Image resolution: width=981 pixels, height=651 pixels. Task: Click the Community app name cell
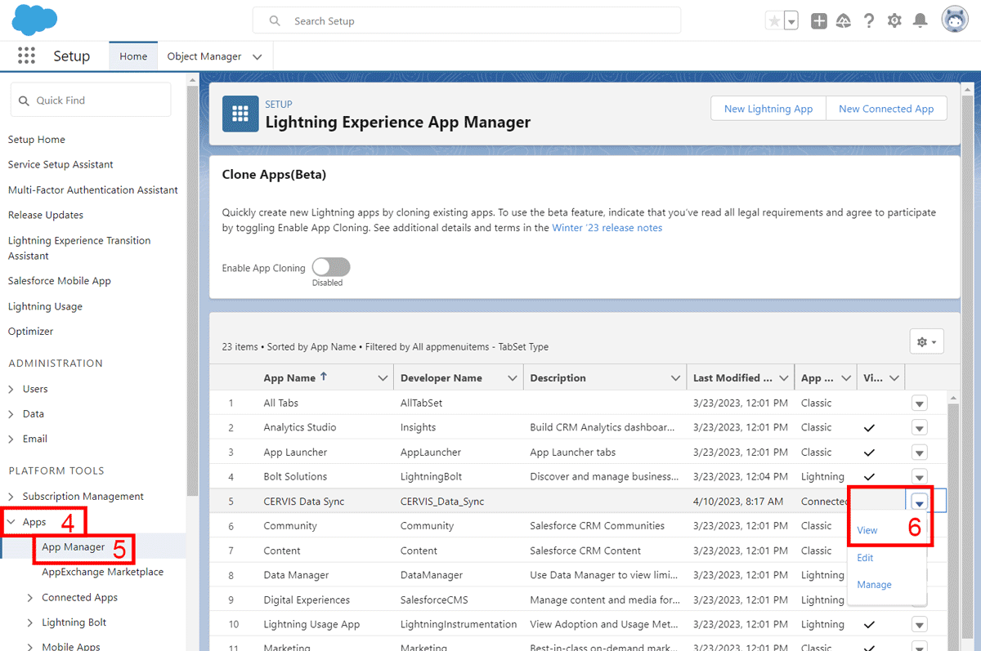point(290,525)
